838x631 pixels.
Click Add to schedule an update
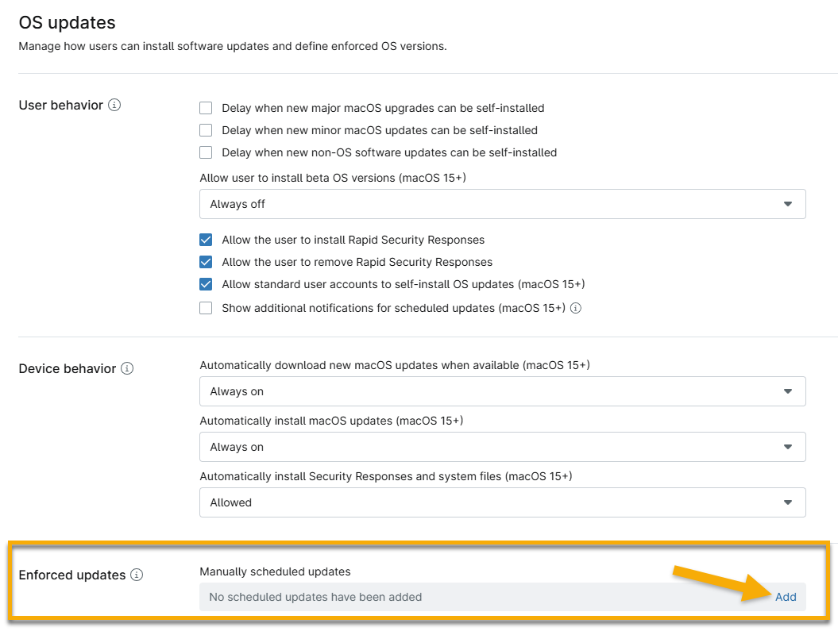click(786, 597)
